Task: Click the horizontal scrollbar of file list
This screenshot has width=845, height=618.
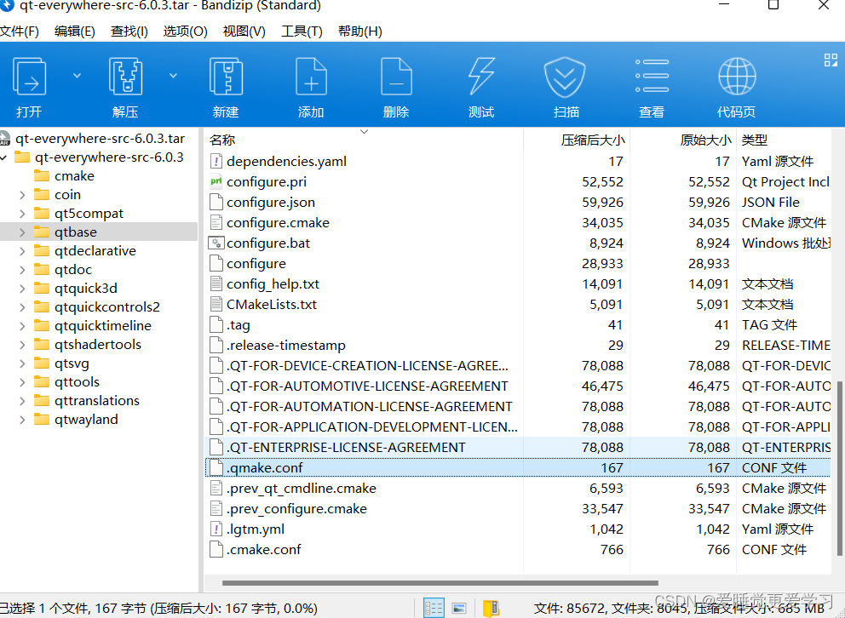Action: click(440, 583)
